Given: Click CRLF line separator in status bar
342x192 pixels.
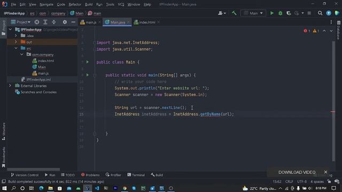Looking at the screenshot, I should coord(289,181).
